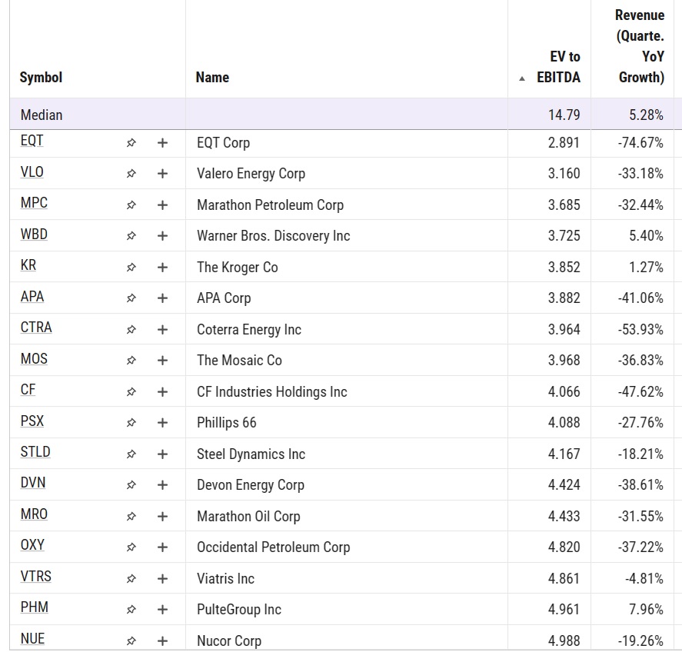Pin the STLD row
Viewport: 682px width, 662px height.
tap(131, 454)
